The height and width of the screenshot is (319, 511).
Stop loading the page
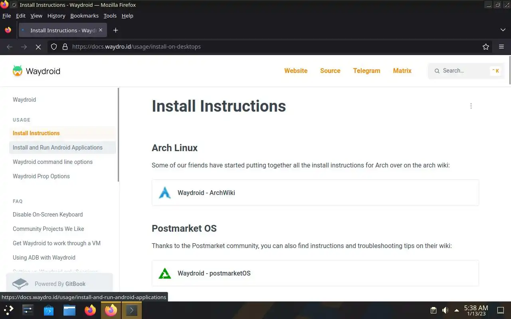pyautogui.click(x=38, y=47)
